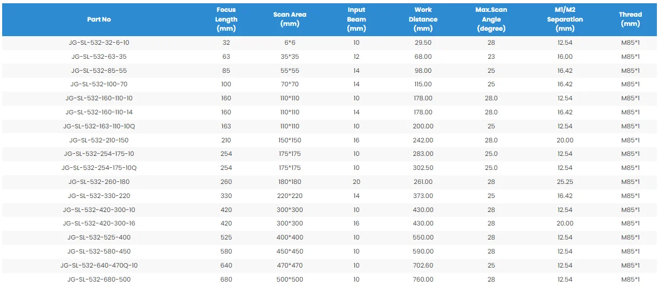Click part number JG-SL-532-330-220
658x287 pixels.
(99, 196)
